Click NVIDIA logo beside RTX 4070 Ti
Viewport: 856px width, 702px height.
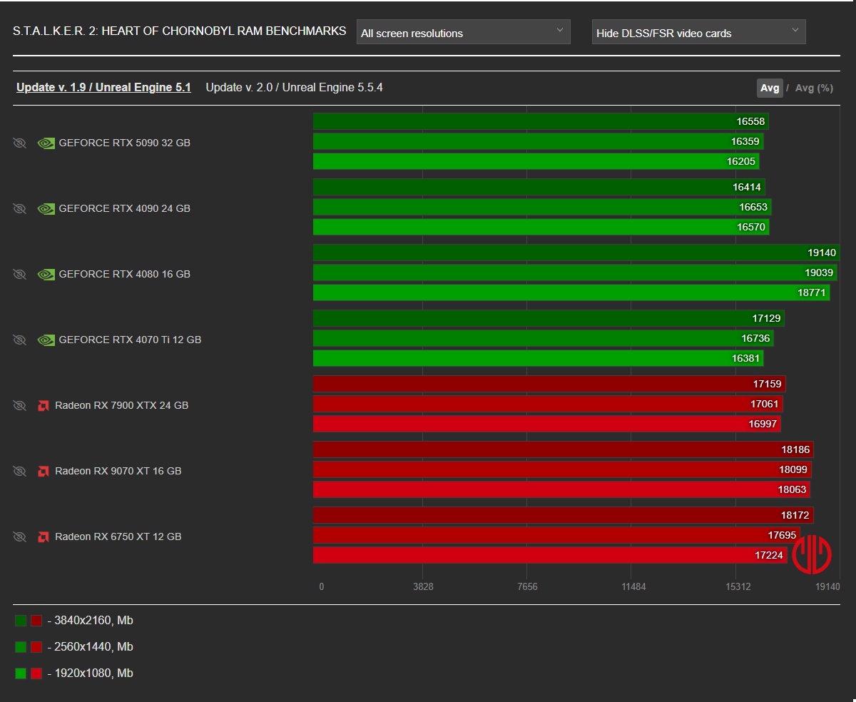coord(46,340)
